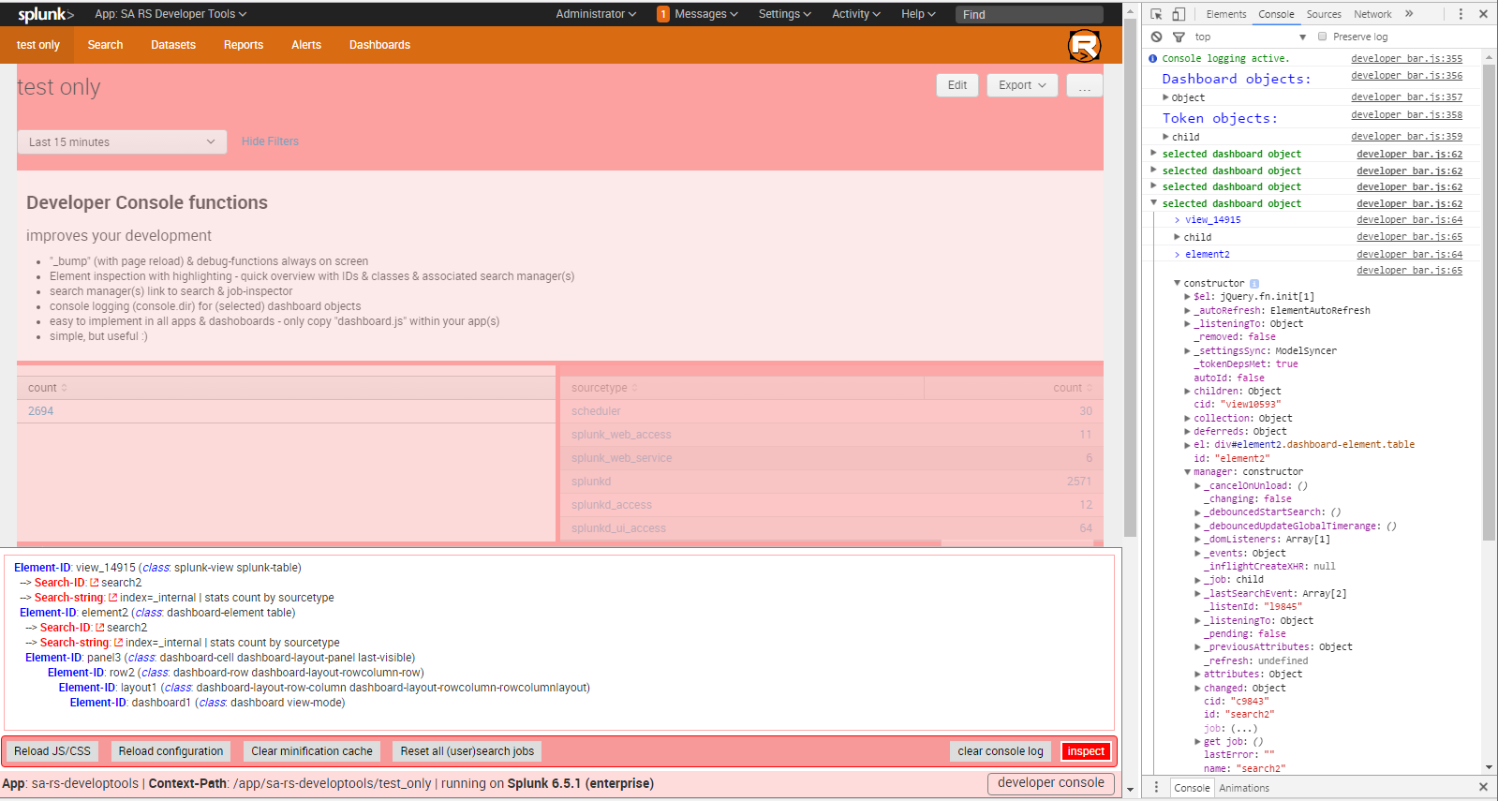
Task: Open the developer_bar.js:355 source link
Action: [1406, 58]
